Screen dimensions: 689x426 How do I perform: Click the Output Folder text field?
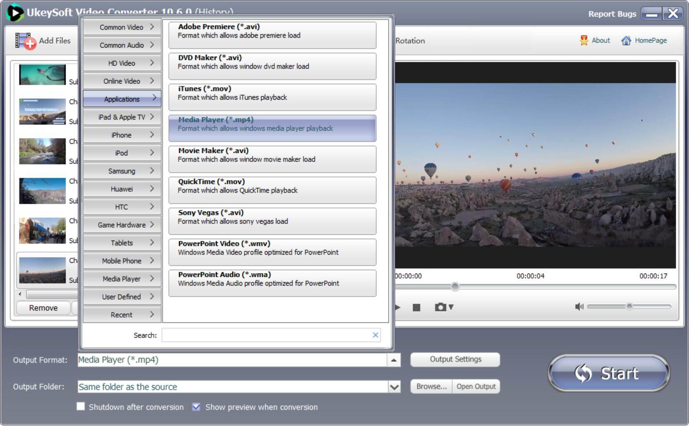pyautogui.click(x=233, y=387)
